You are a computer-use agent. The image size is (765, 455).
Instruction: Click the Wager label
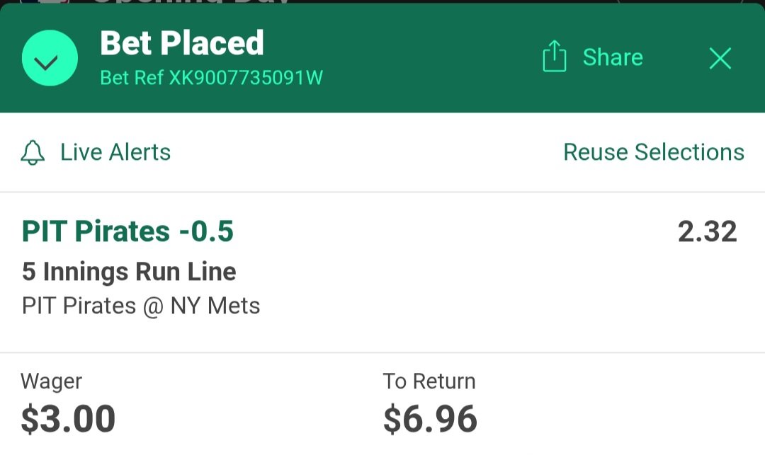[51, 381]
